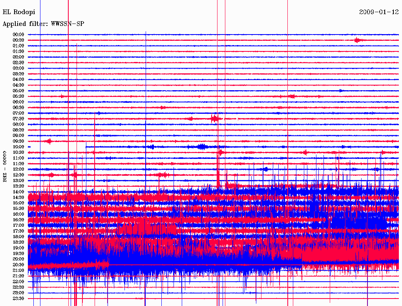Click the 21:00 time label

click(x=18, y=270)
